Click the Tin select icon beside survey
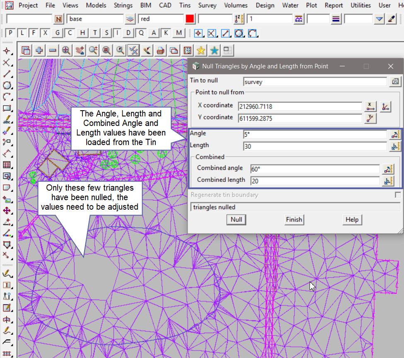Screen dimensions: 404x358 [395, 82]
